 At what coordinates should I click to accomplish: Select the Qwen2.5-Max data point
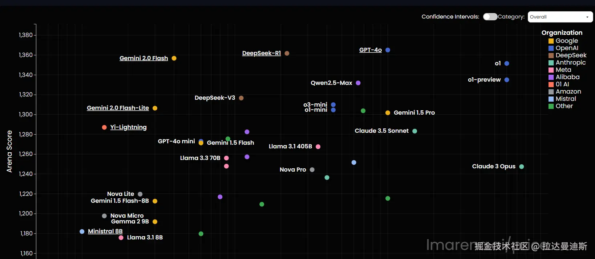coord(358,83)
